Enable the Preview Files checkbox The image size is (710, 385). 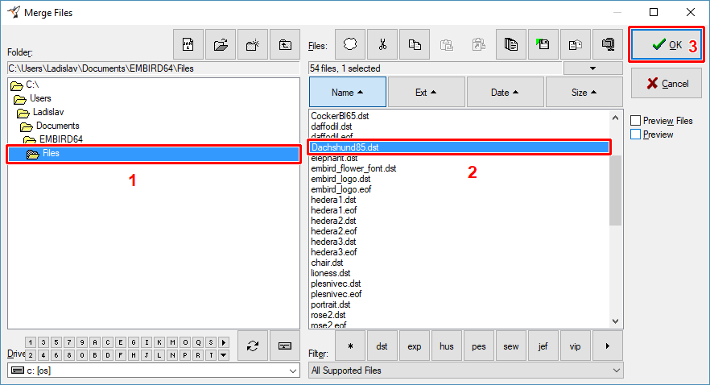click(636, 121)
